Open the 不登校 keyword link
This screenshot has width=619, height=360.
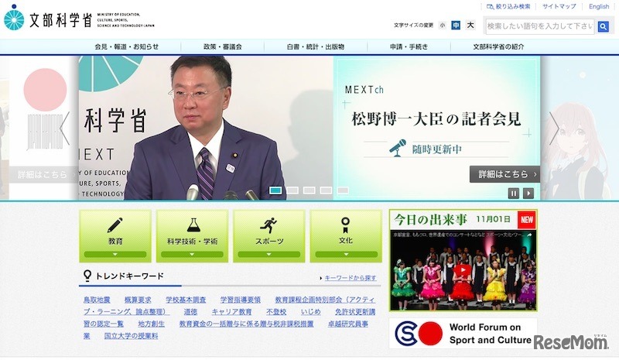point(276,312)
